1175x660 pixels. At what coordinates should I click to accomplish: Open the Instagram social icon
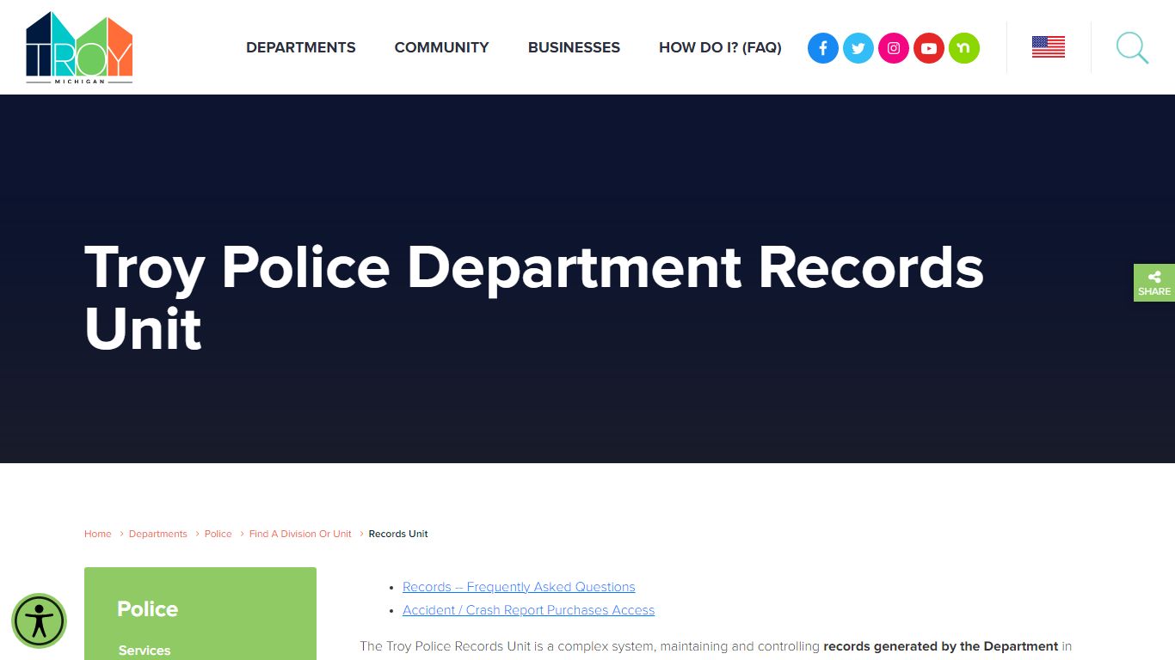click(x=894, y=48)
